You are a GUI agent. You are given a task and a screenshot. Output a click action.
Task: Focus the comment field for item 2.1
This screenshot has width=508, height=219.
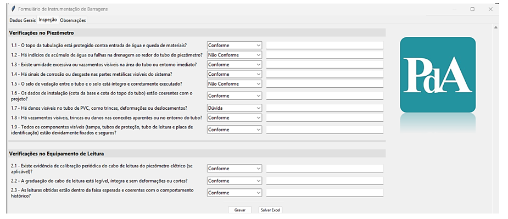325,169
